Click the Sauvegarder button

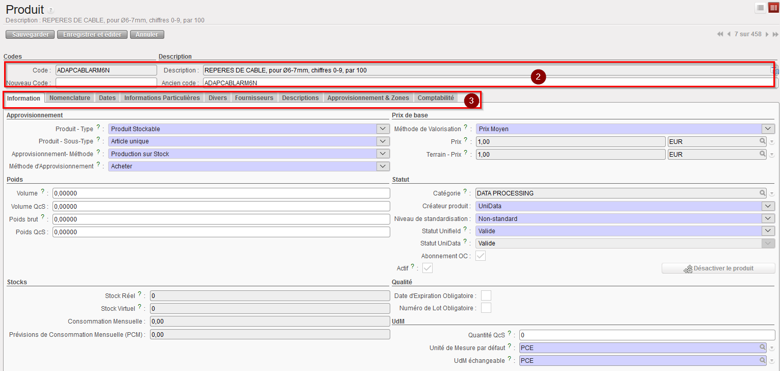click(x=30, y=35)
